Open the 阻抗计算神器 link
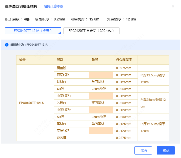Viewport: 181px width, 158px height. click(53, 6)
